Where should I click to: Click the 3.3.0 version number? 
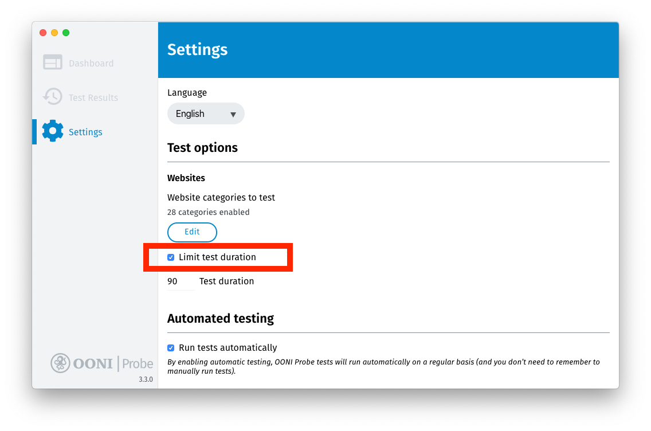[146, 379]
